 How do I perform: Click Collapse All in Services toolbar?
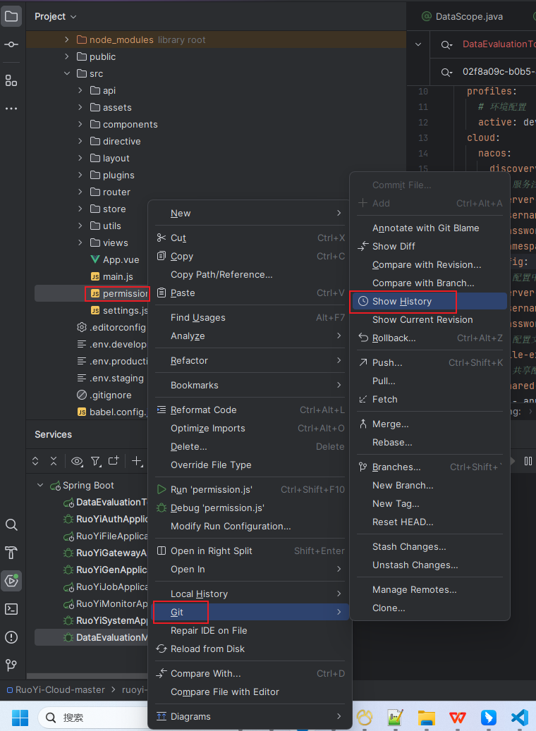(x=54, y=461)
